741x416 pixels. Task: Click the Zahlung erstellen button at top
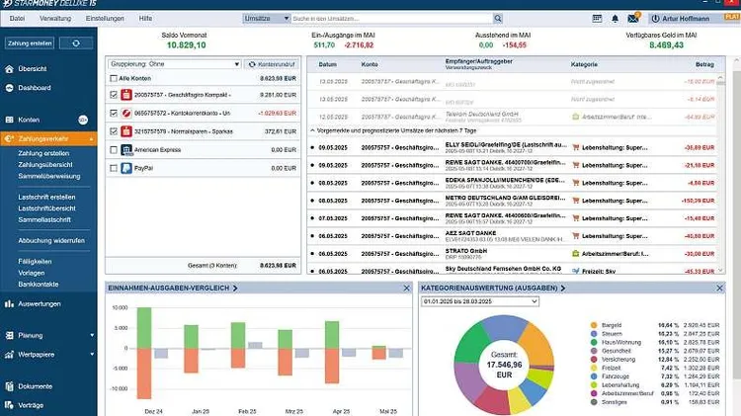pyautogui.click(x=30, y=43)
